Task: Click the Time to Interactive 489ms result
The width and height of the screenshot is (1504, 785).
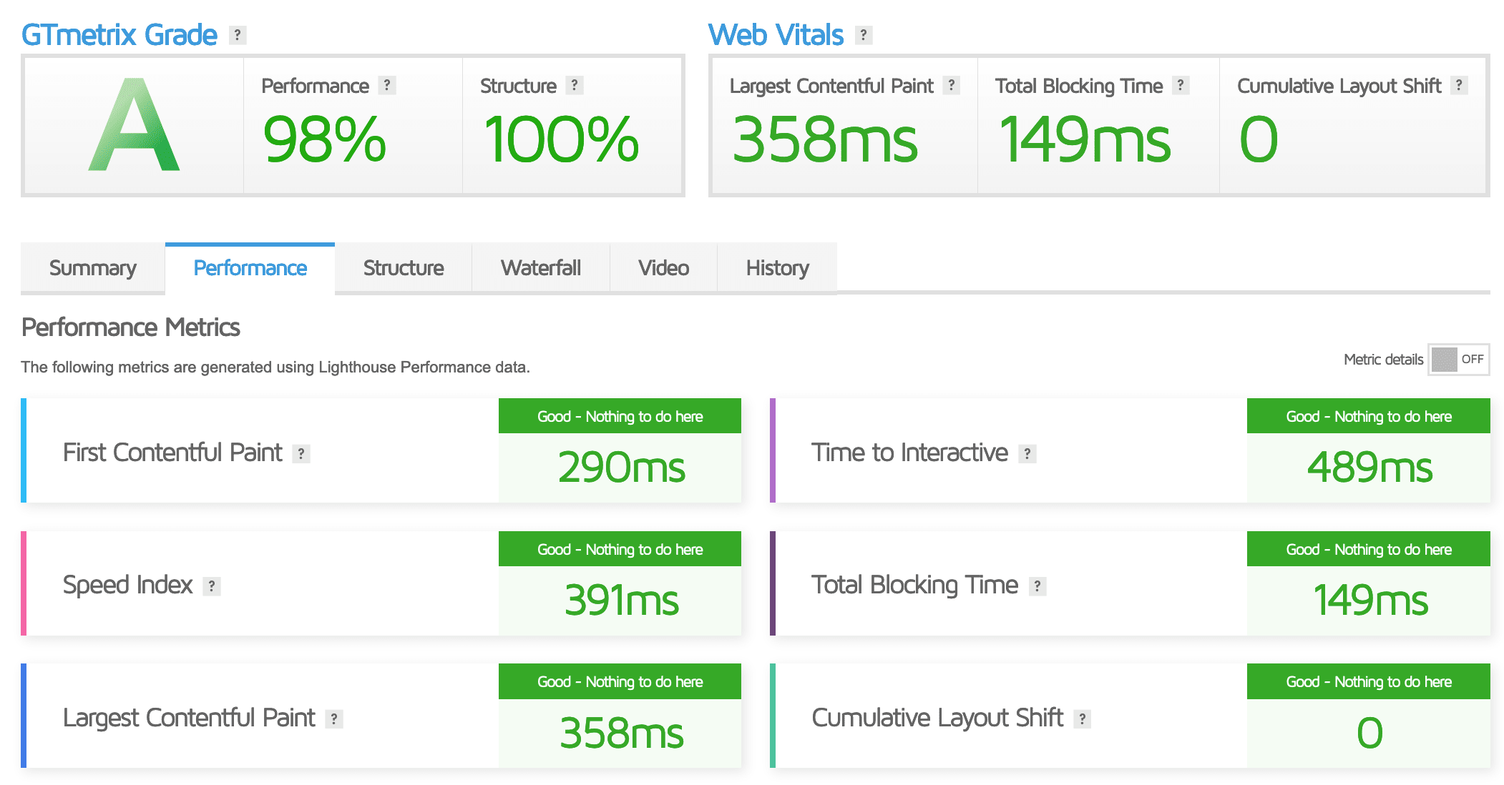Action: (1369, 468)
